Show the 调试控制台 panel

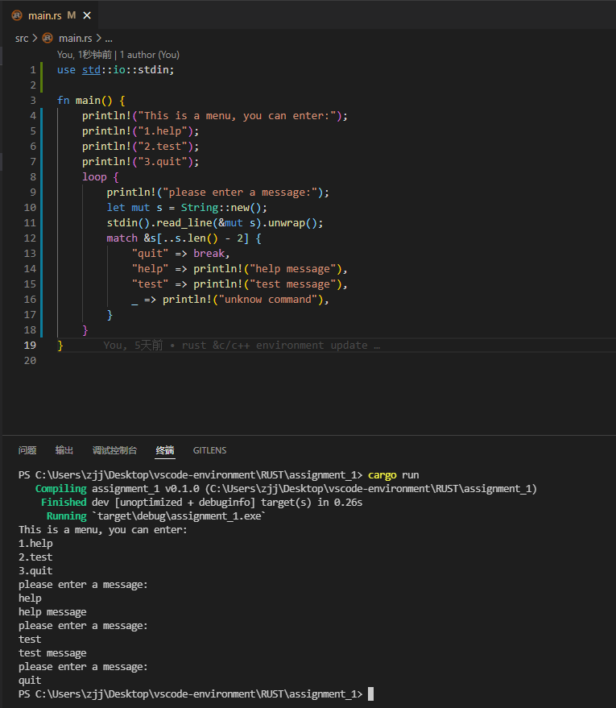(114, 450)
